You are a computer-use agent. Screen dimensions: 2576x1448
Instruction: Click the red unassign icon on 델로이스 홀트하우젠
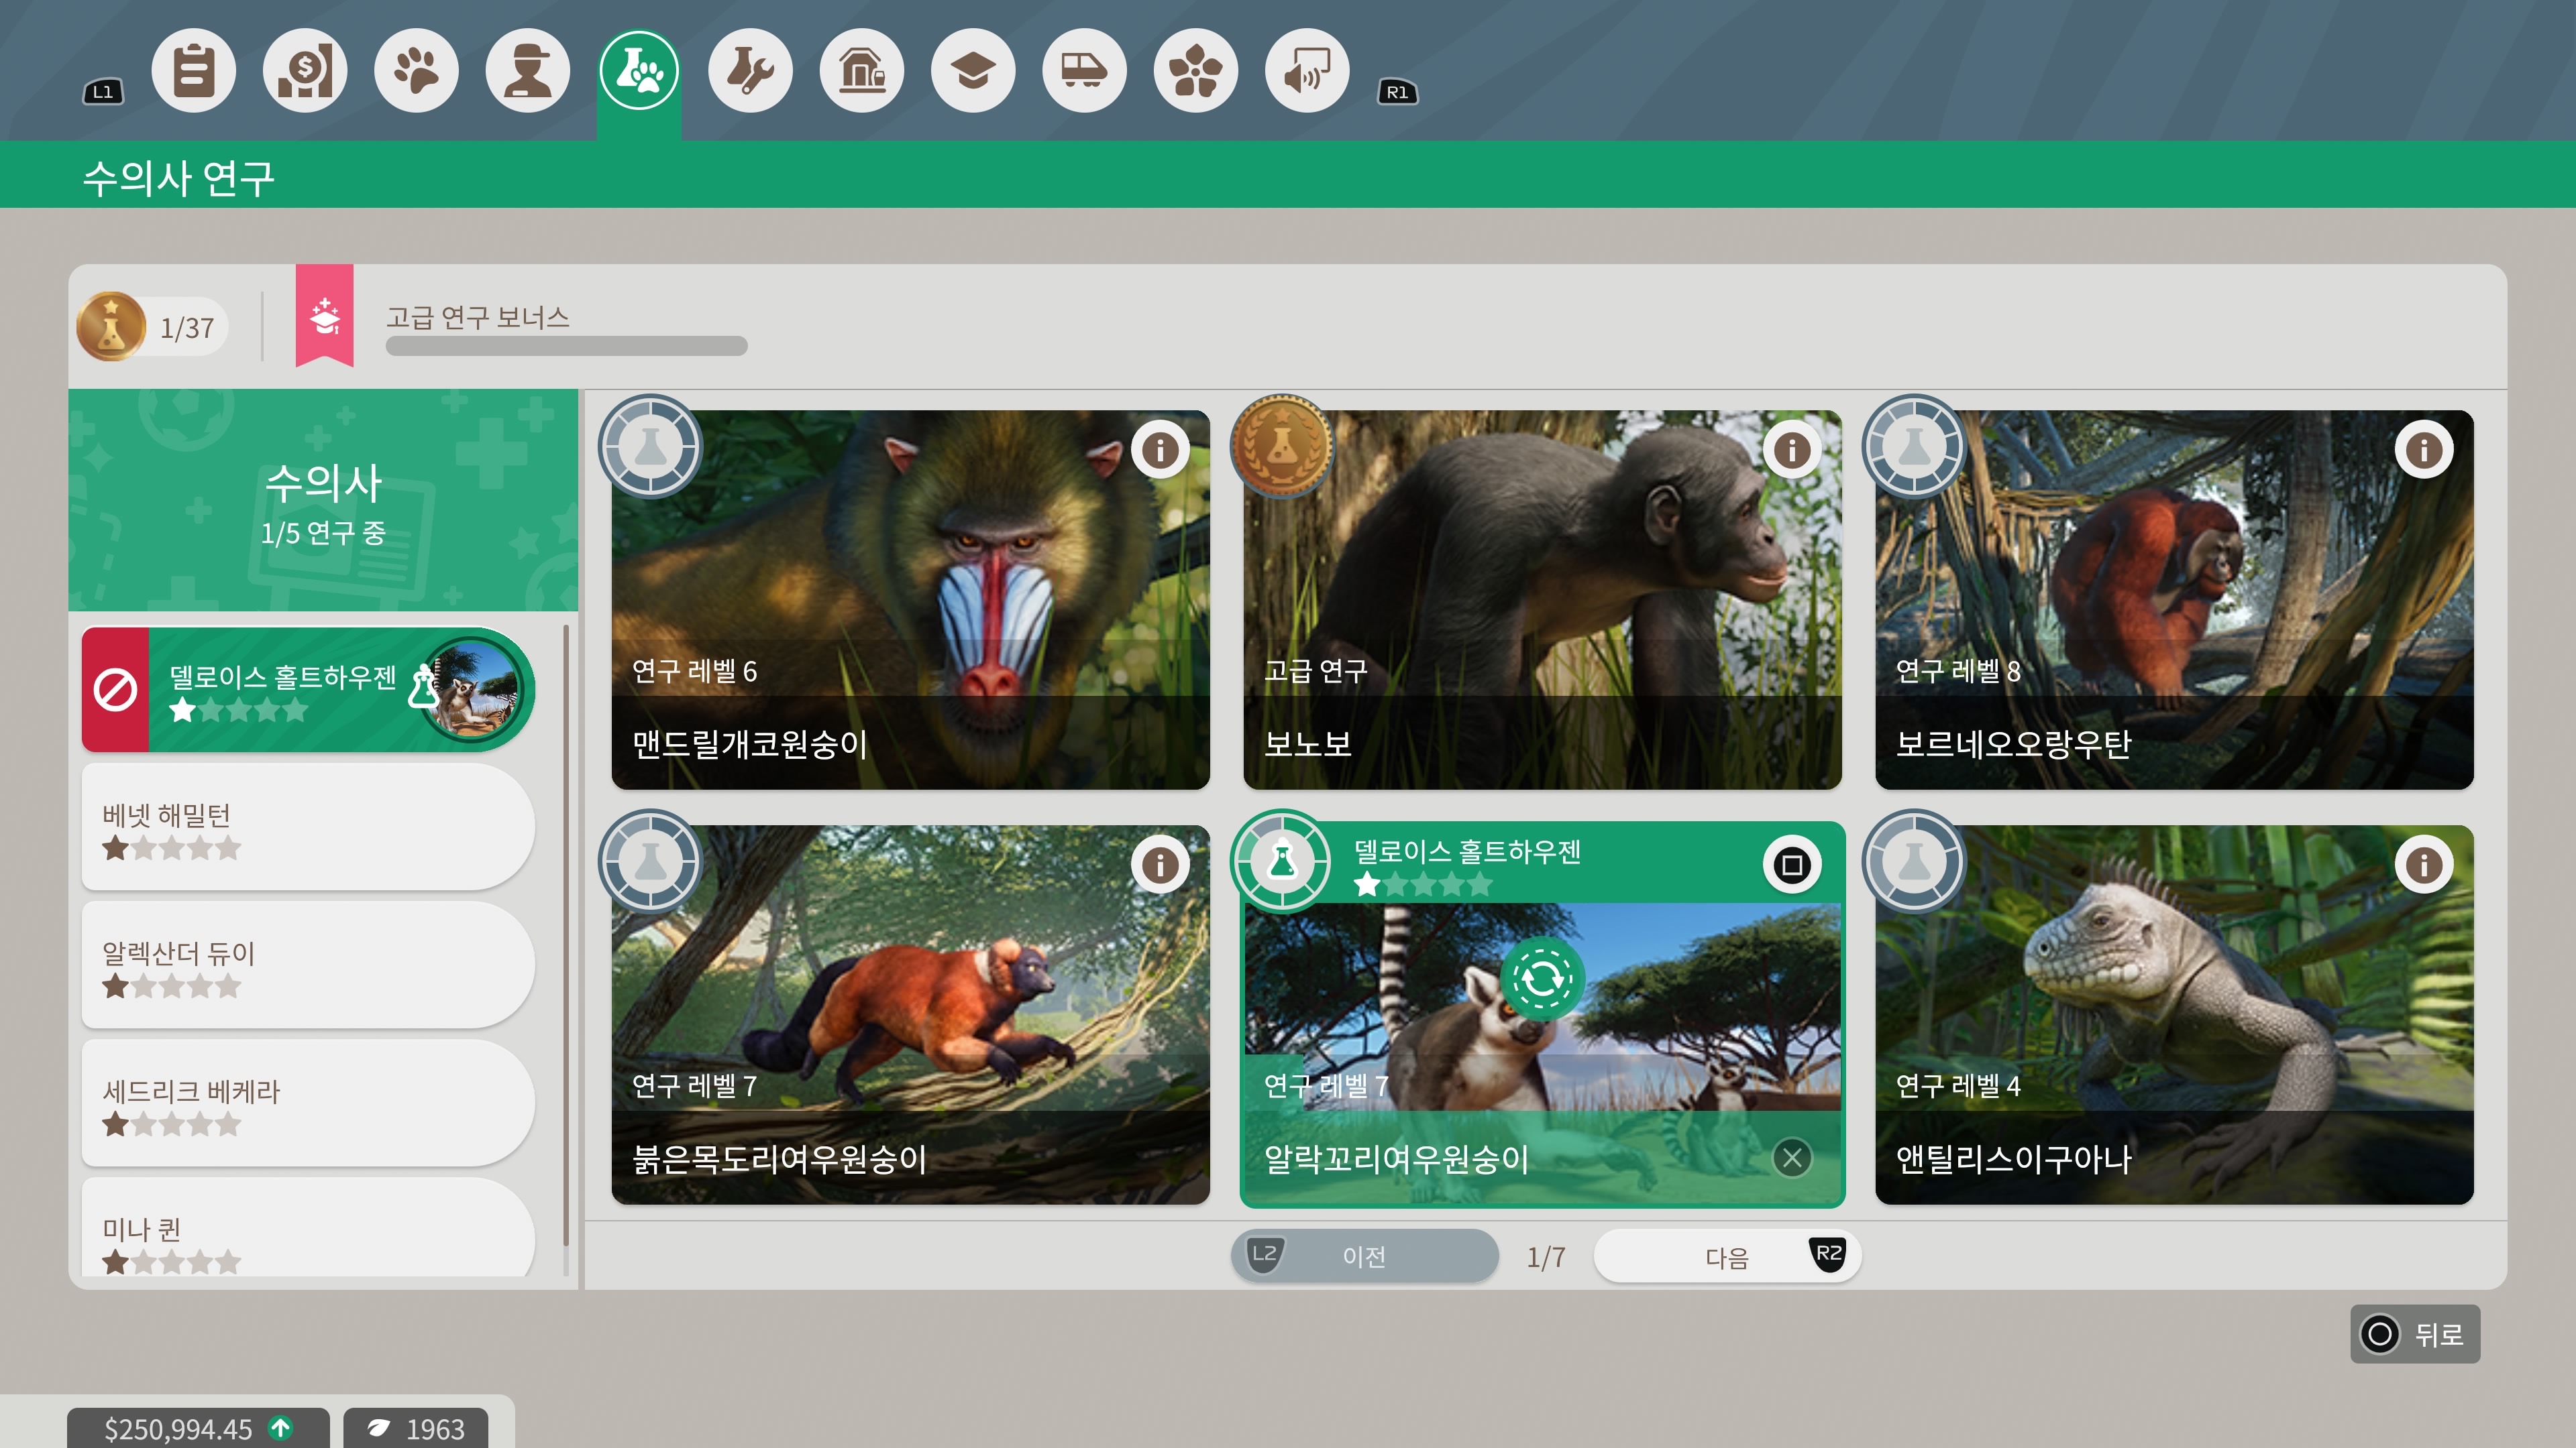[x=115, y=690]
